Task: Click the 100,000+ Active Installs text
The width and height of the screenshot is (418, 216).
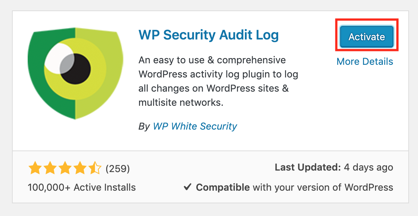Action: click(82, 187)
